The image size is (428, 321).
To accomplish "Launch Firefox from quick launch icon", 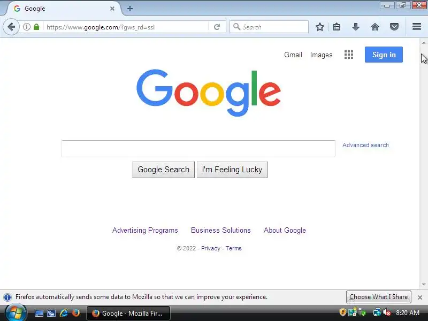I will click(76, 313).
